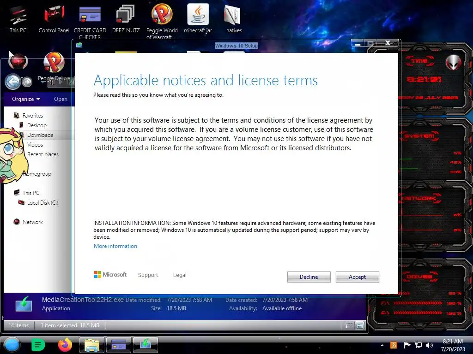
Task: Click the Alienware alien head gadget icon
Action: click(454, 62)
